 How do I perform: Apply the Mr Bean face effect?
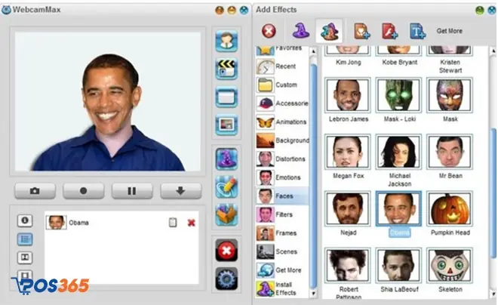point(450,152)
